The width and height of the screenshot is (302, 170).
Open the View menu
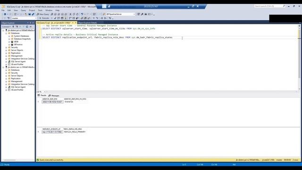click(16, 10)
